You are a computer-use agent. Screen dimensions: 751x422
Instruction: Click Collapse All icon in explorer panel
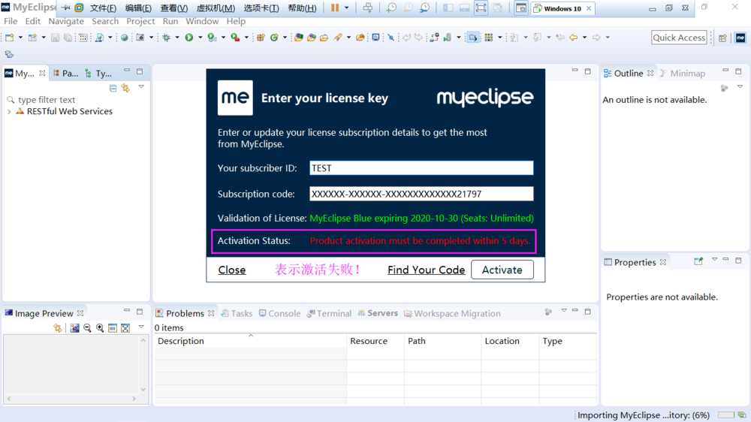point(113,88)
